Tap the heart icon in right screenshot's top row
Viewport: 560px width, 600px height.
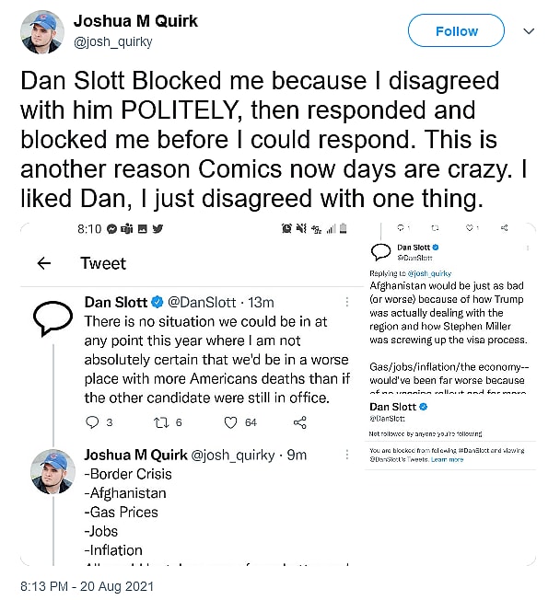[x=470, y=228]
